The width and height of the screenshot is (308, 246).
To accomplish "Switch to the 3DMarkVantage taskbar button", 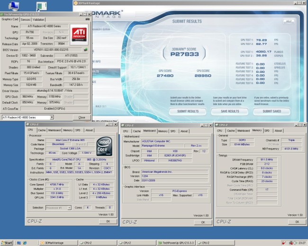I will [x=58, y=243].
